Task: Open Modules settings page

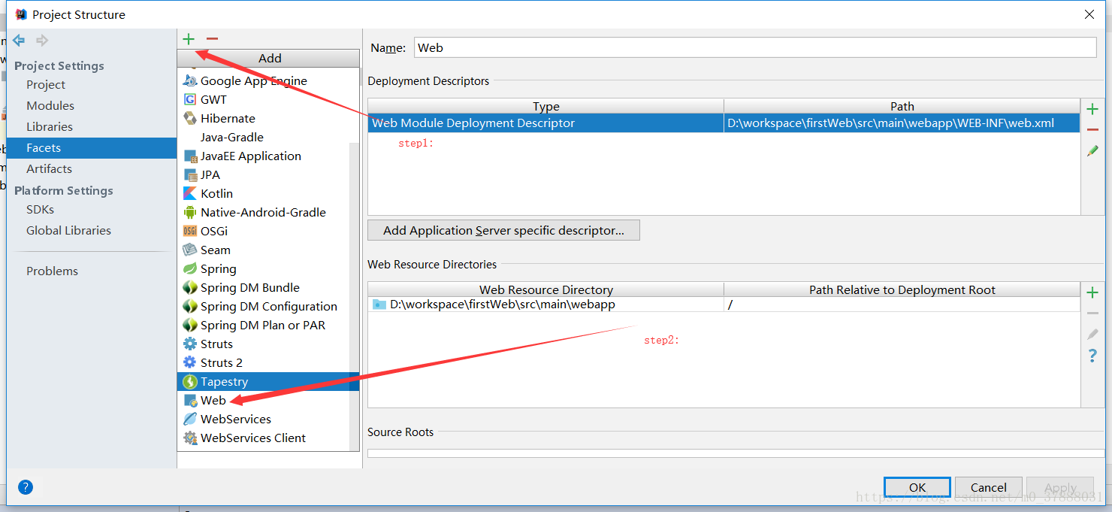Action: (x=91, y=105)
